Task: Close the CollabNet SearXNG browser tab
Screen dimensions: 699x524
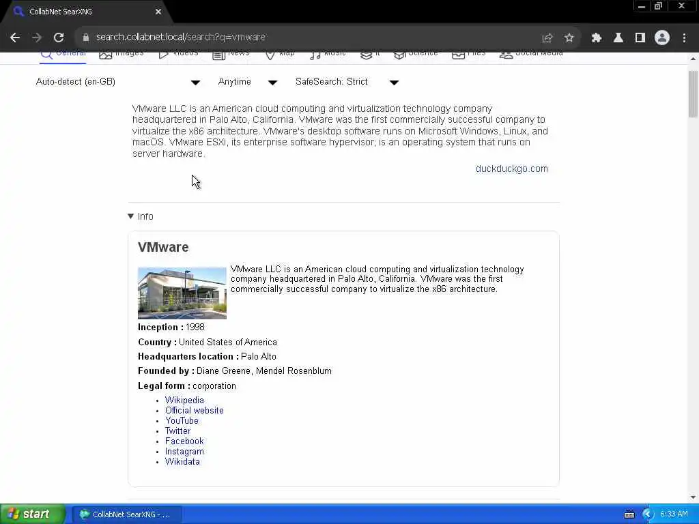Action: pyautogui.click(x=158, y=12)
